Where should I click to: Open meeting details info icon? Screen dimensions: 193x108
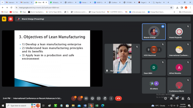tap(165, 98)
